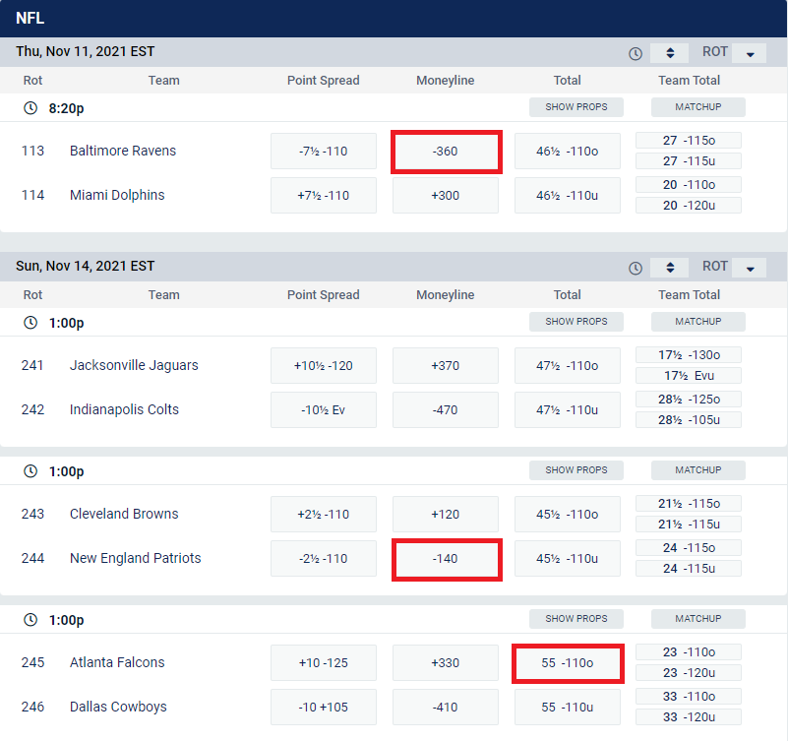The image size is (788, 741).
Task: Select Ravens team total 27 -115o
Action: (689, 141)
